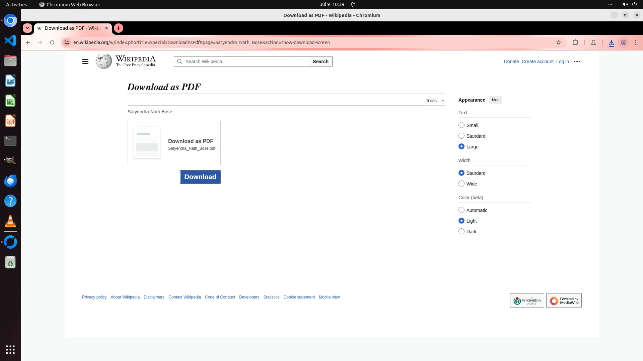
Task: Click the Wikipedia globe logo
Action: [104, 62]
